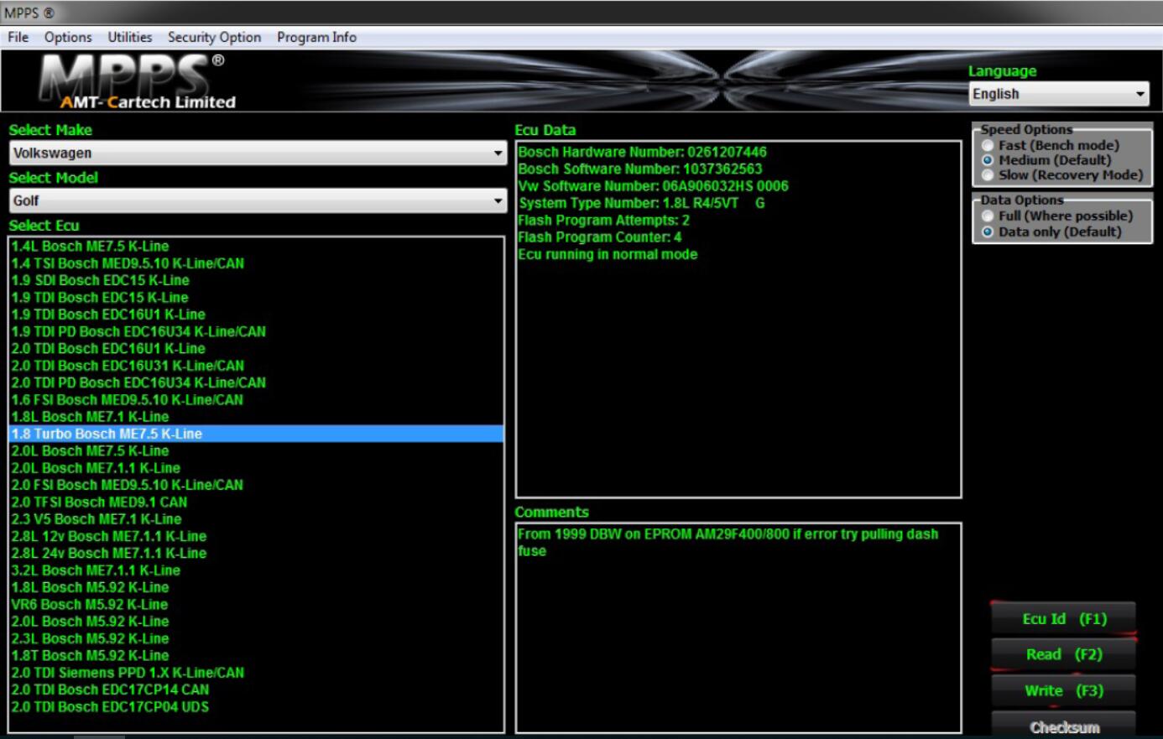Open the Program Info menu
This screenshot has width=1163, height=739.
pos(316,37)
